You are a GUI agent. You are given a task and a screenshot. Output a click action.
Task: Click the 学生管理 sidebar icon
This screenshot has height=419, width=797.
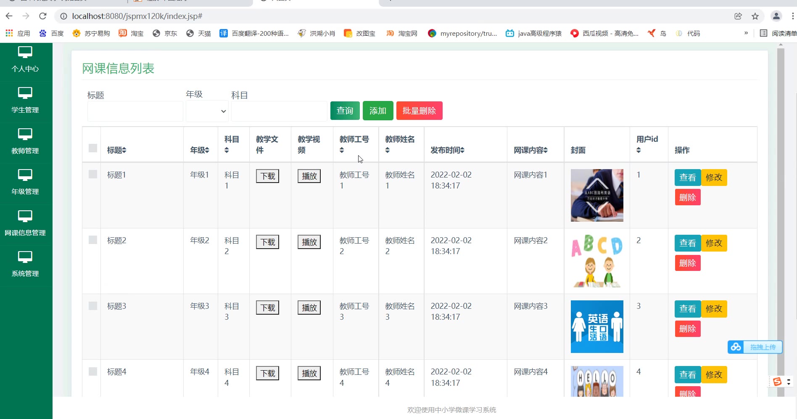pos(25,93)
